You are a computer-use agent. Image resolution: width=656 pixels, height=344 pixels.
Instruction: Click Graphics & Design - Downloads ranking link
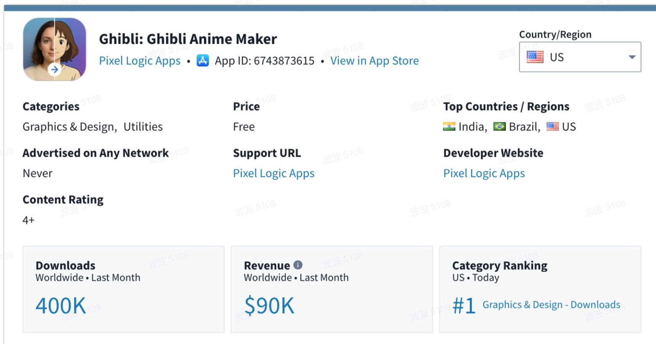pyautogui.click(x=551, y=305)
